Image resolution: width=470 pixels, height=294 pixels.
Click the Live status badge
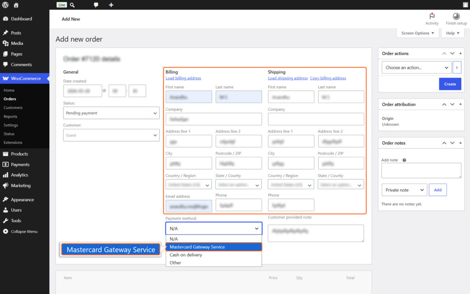[x=62, y=5]
